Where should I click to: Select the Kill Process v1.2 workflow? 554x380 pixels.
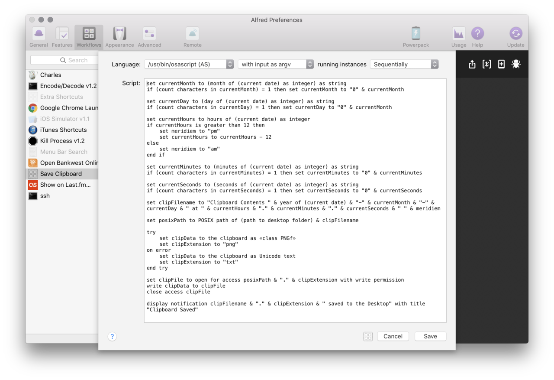click(x=62, y=141)
